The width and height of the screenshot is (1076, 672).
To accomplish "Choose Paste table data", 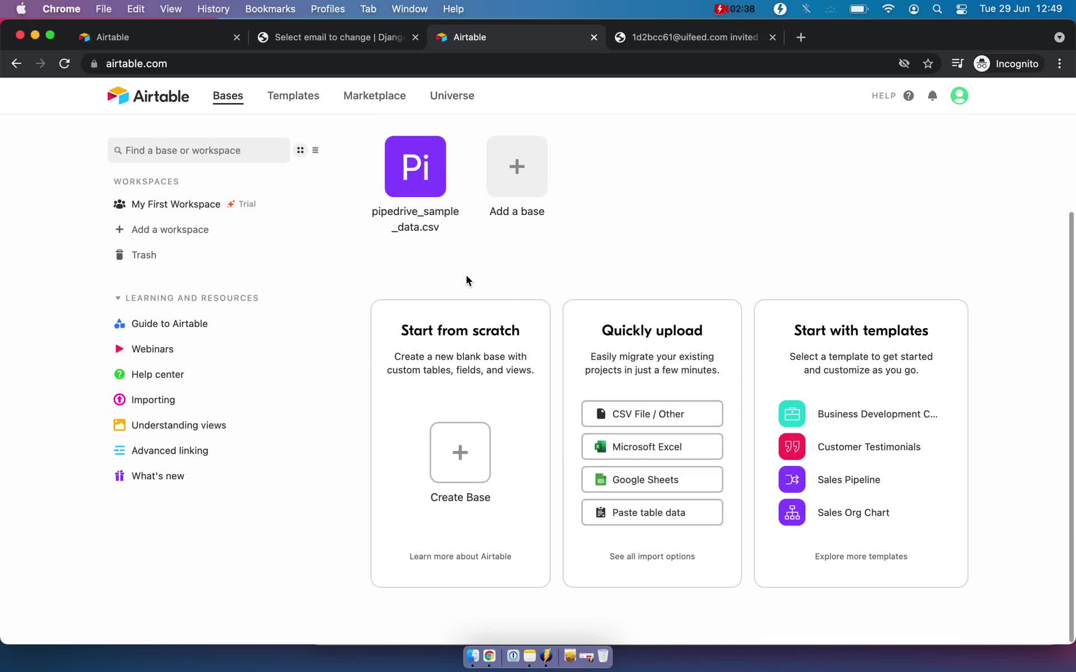I will (652, 512).
